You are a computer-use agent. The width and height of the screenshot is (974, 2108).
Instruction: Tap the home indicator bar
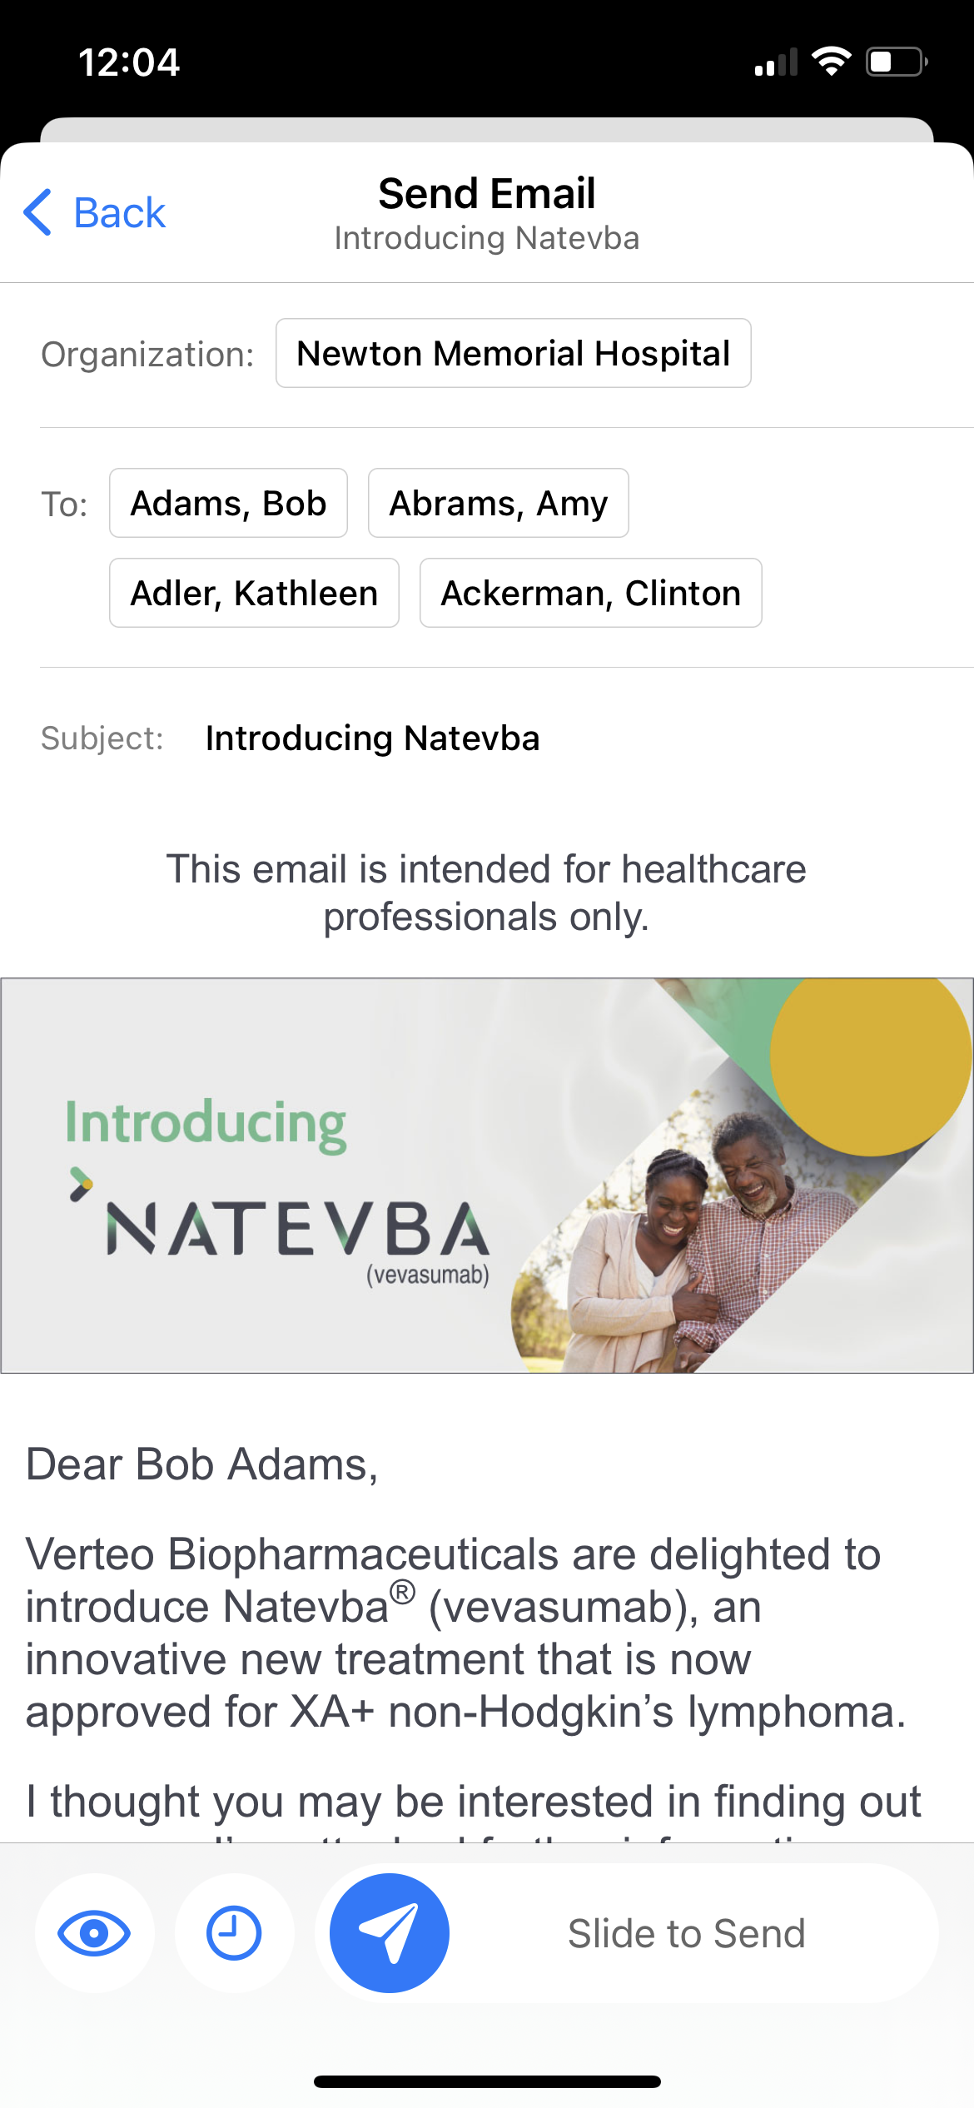[x=487, y=2081]
